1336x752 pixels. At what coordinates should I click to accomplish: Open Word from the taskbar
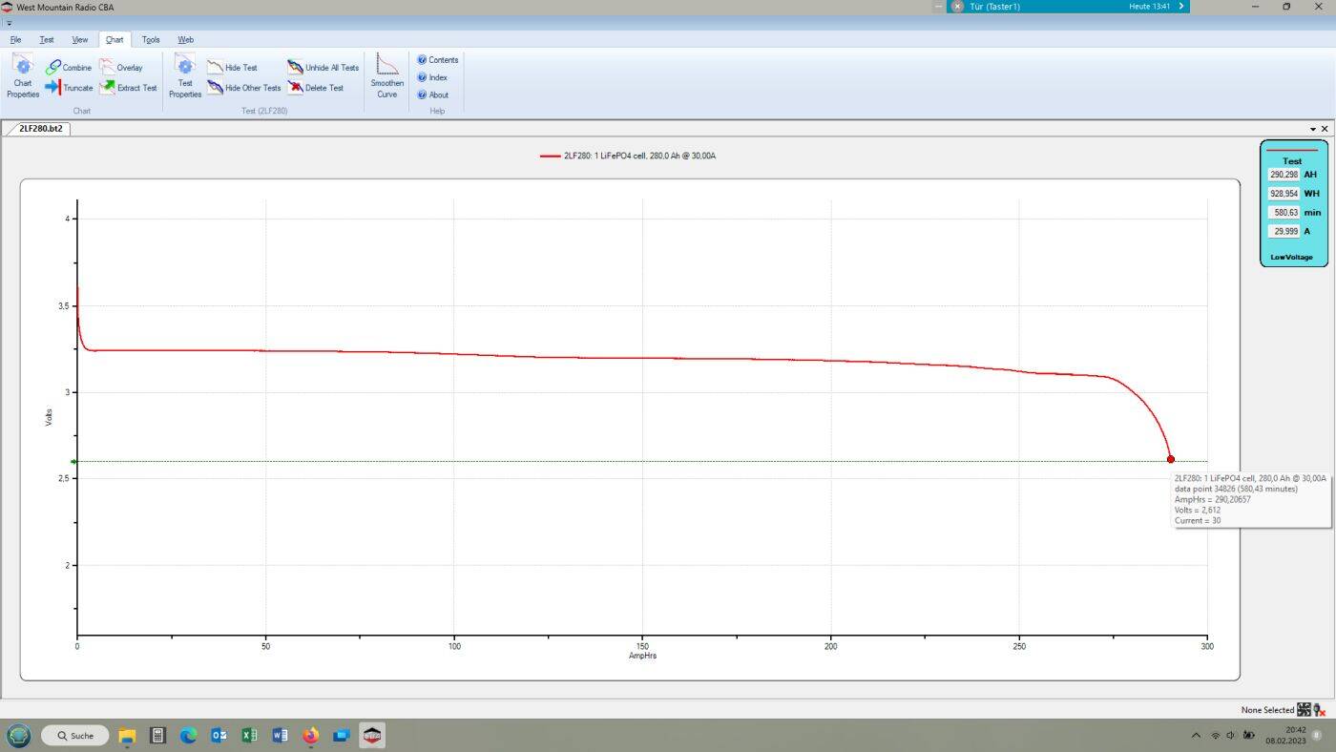point(280,736)
